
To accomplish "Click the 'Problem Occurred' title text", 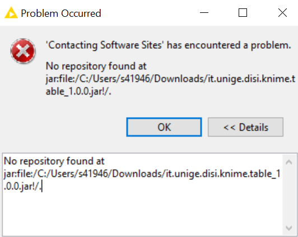I will [61, 13].
